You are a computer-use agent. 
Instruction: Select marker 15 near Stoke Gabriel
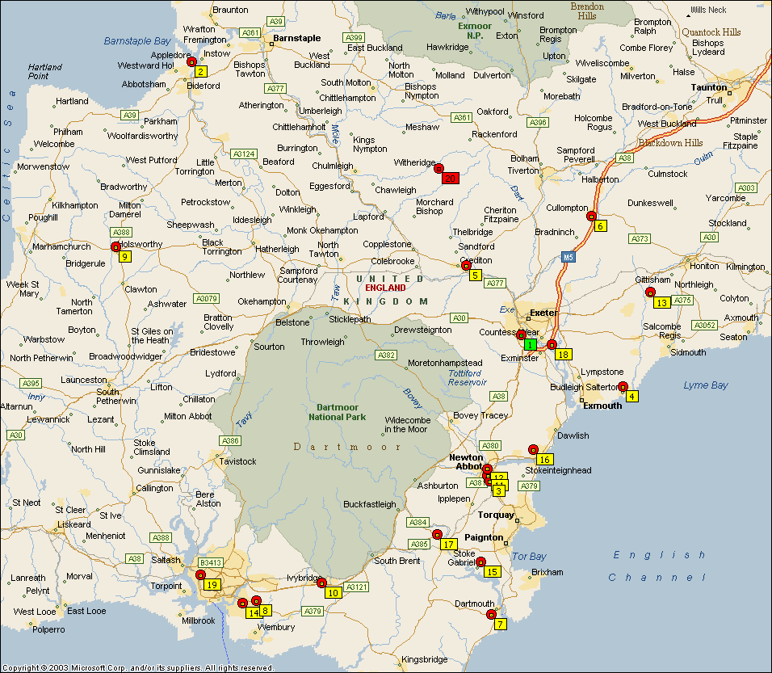tap(492, 571)
